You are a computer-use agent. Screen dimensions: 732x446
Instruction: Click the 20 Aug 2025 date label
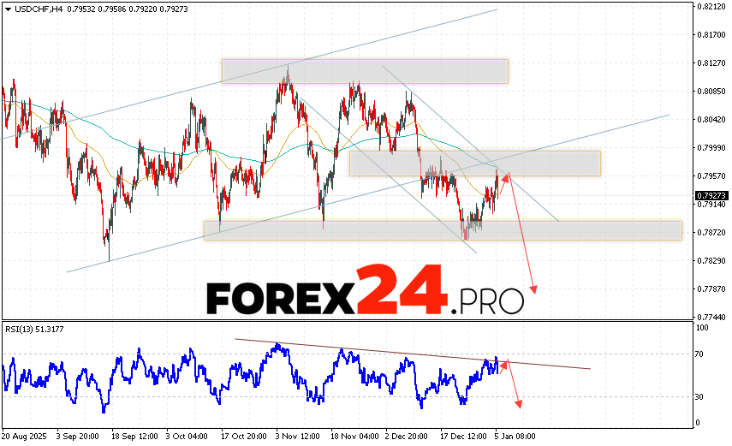coord(23,435)
